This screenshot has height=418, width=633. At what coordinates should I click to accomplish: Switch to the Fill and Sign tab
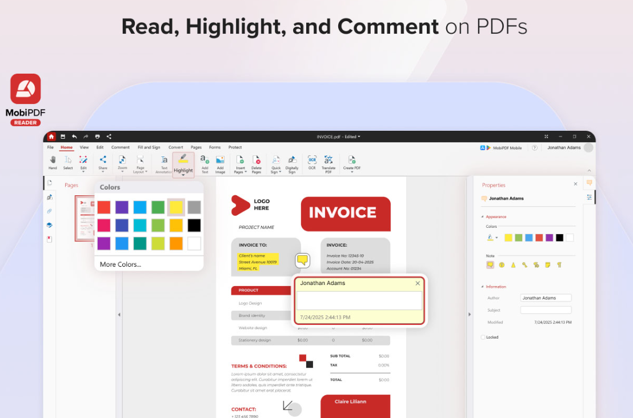(x=149, y=147)
